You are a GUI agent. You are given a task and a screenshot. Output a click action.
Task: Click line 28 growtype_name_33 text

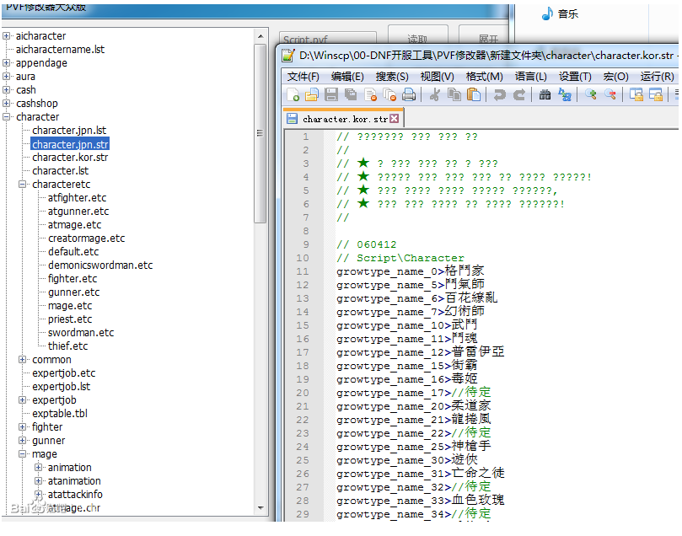tap(420, 501)
